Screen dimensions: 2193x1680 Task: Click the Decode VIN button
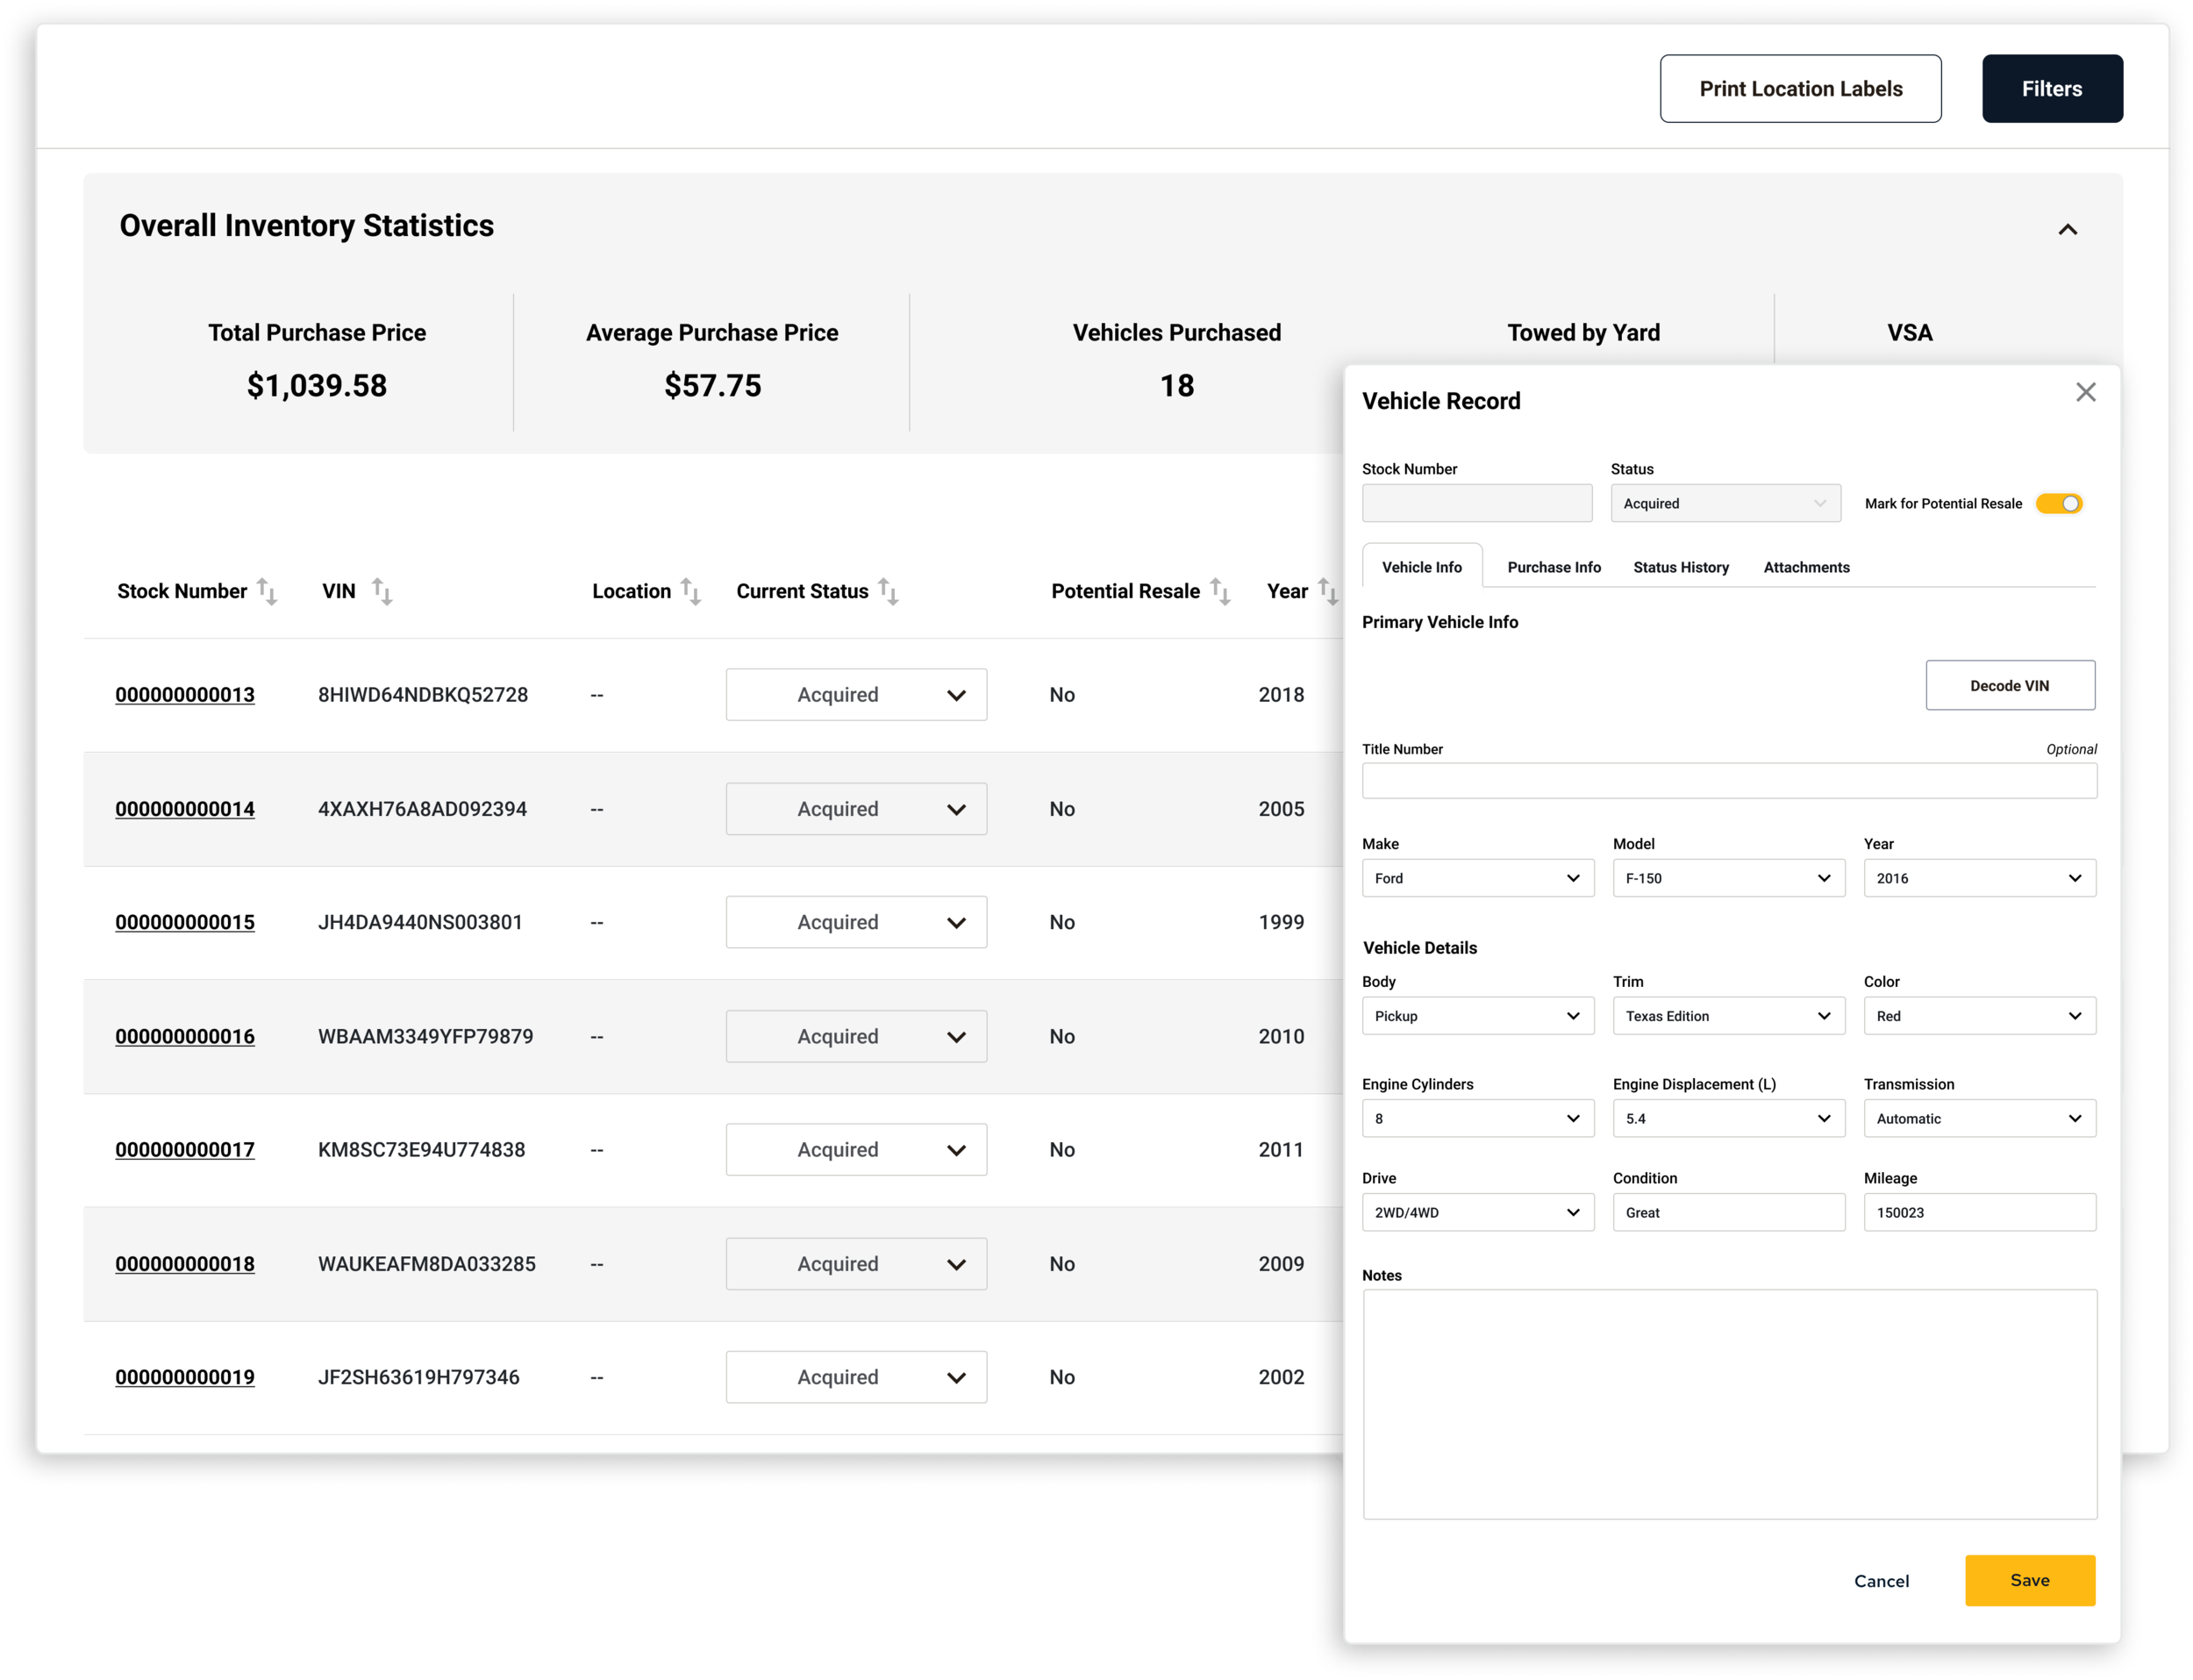click(x=2010, y=685)
